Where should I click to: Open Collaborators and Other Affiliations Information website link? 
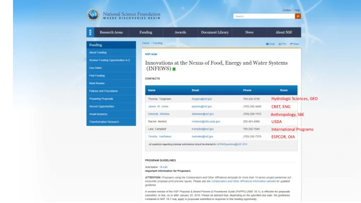243,181
